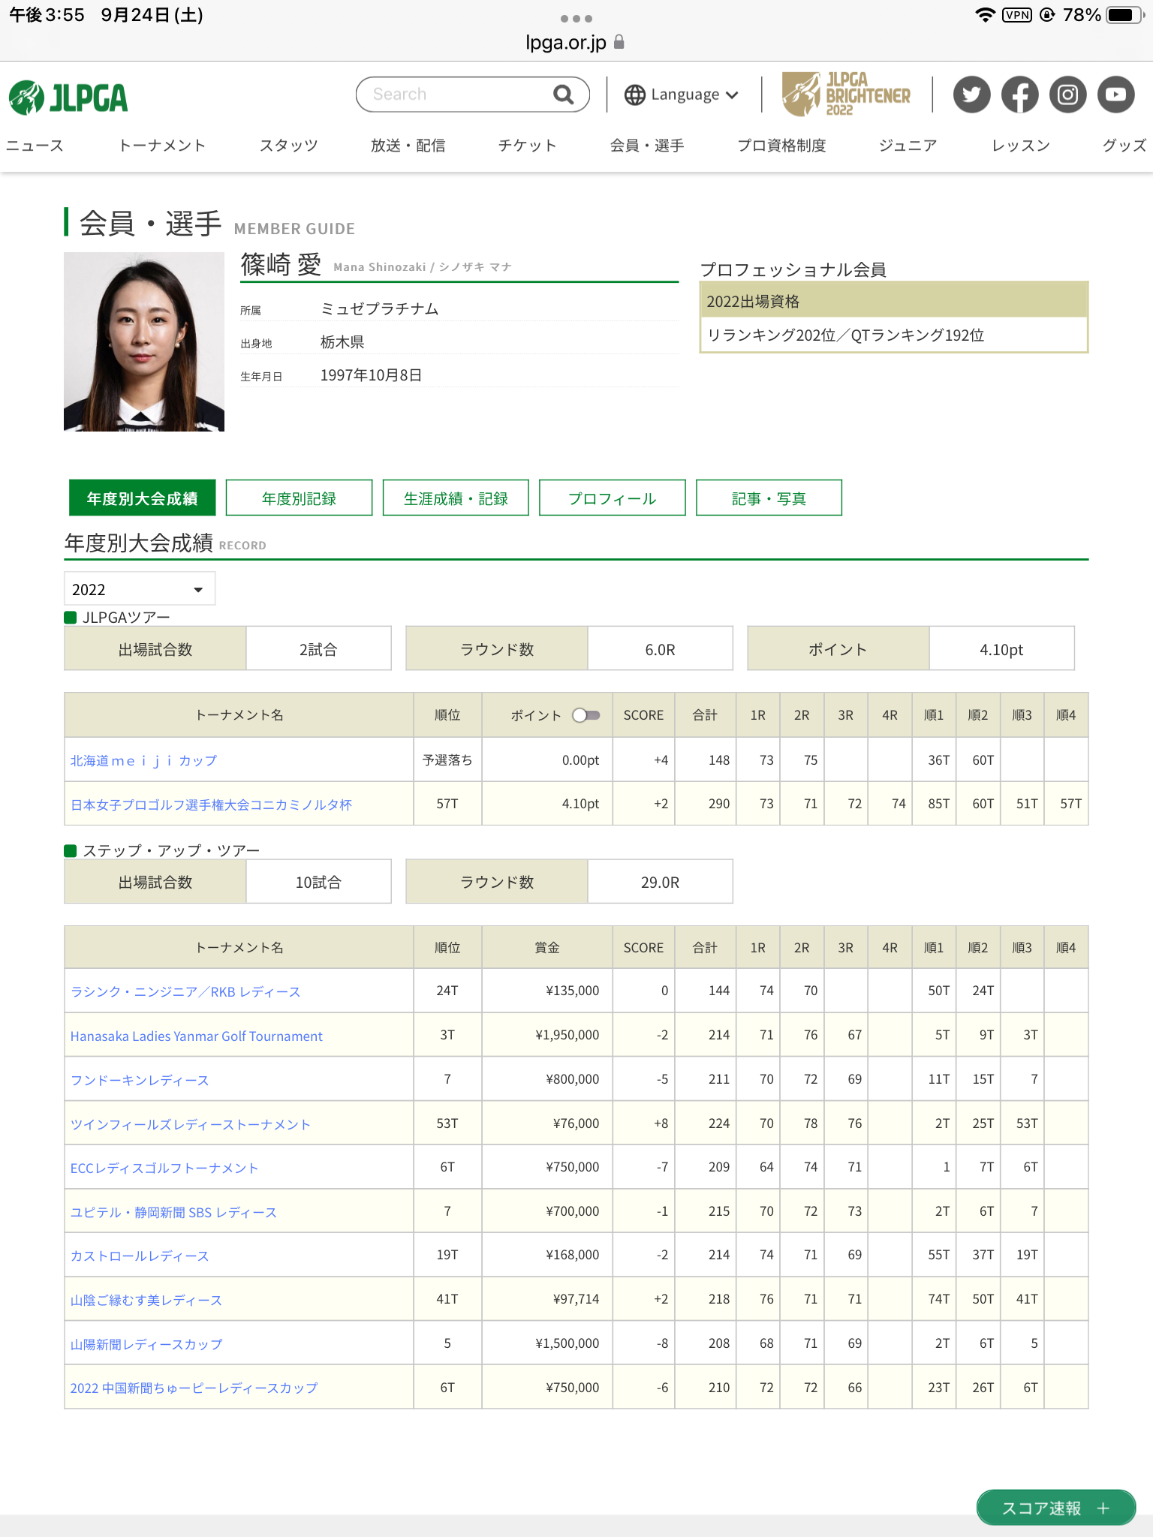Open 日本女子プロゴルフ選手権大会コニカミノルタ杯 link

point(211,805)
